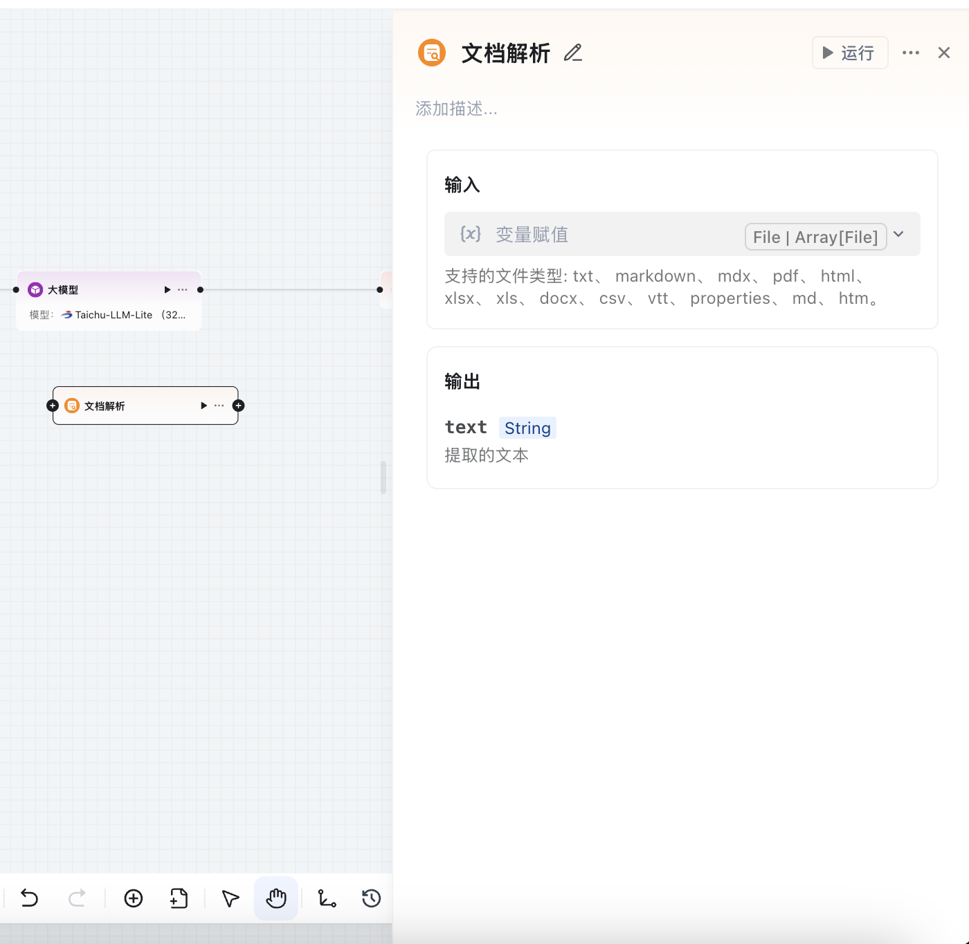The width and height of the screenshot is (969, 944).
Task: Open the ... menu on the 大模型 node
Action: coord(182,289)
